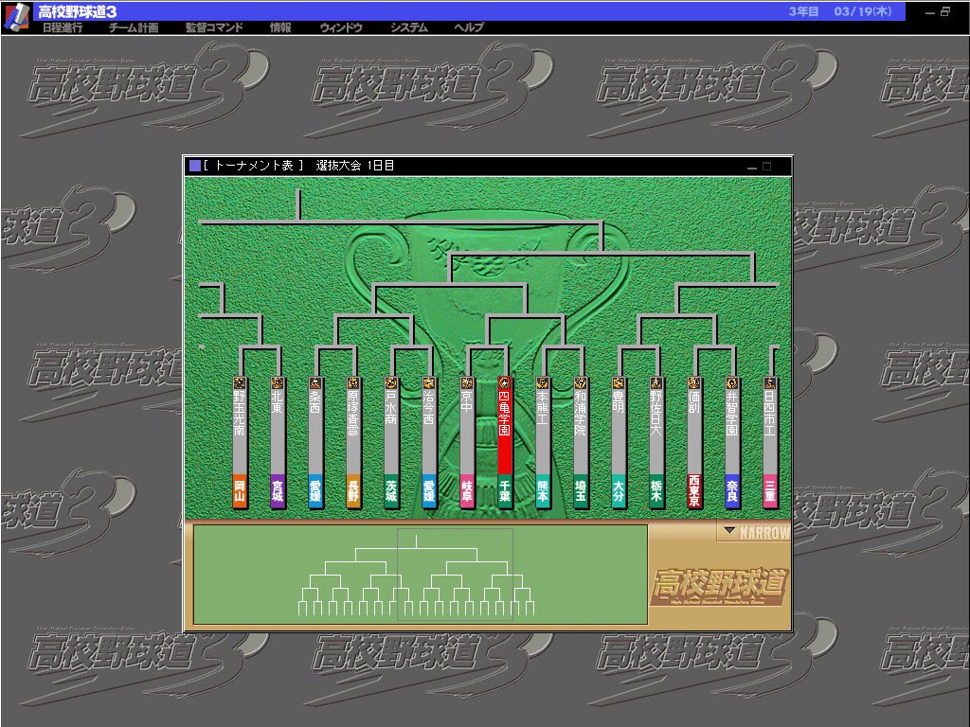
Task: Click the 高校野球道3 application icon in title bar
Action: point(17,16)
